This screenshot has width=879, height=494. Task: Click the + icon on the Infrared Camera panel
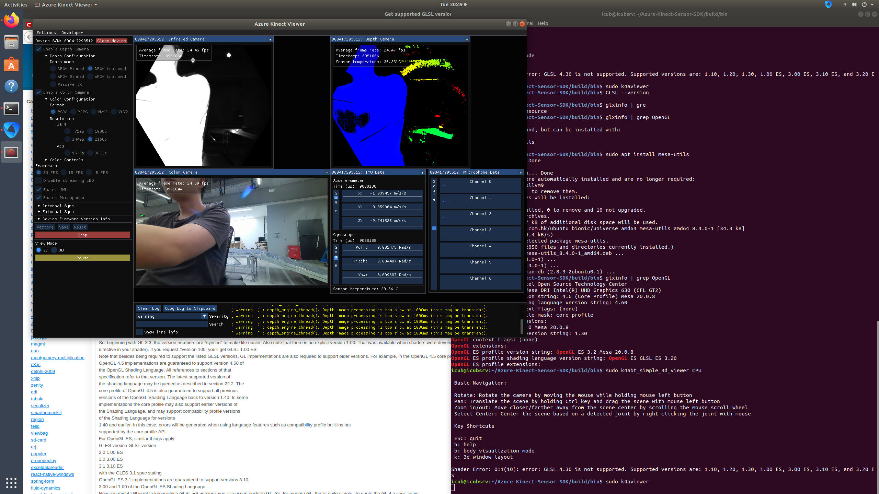[270, 39]
